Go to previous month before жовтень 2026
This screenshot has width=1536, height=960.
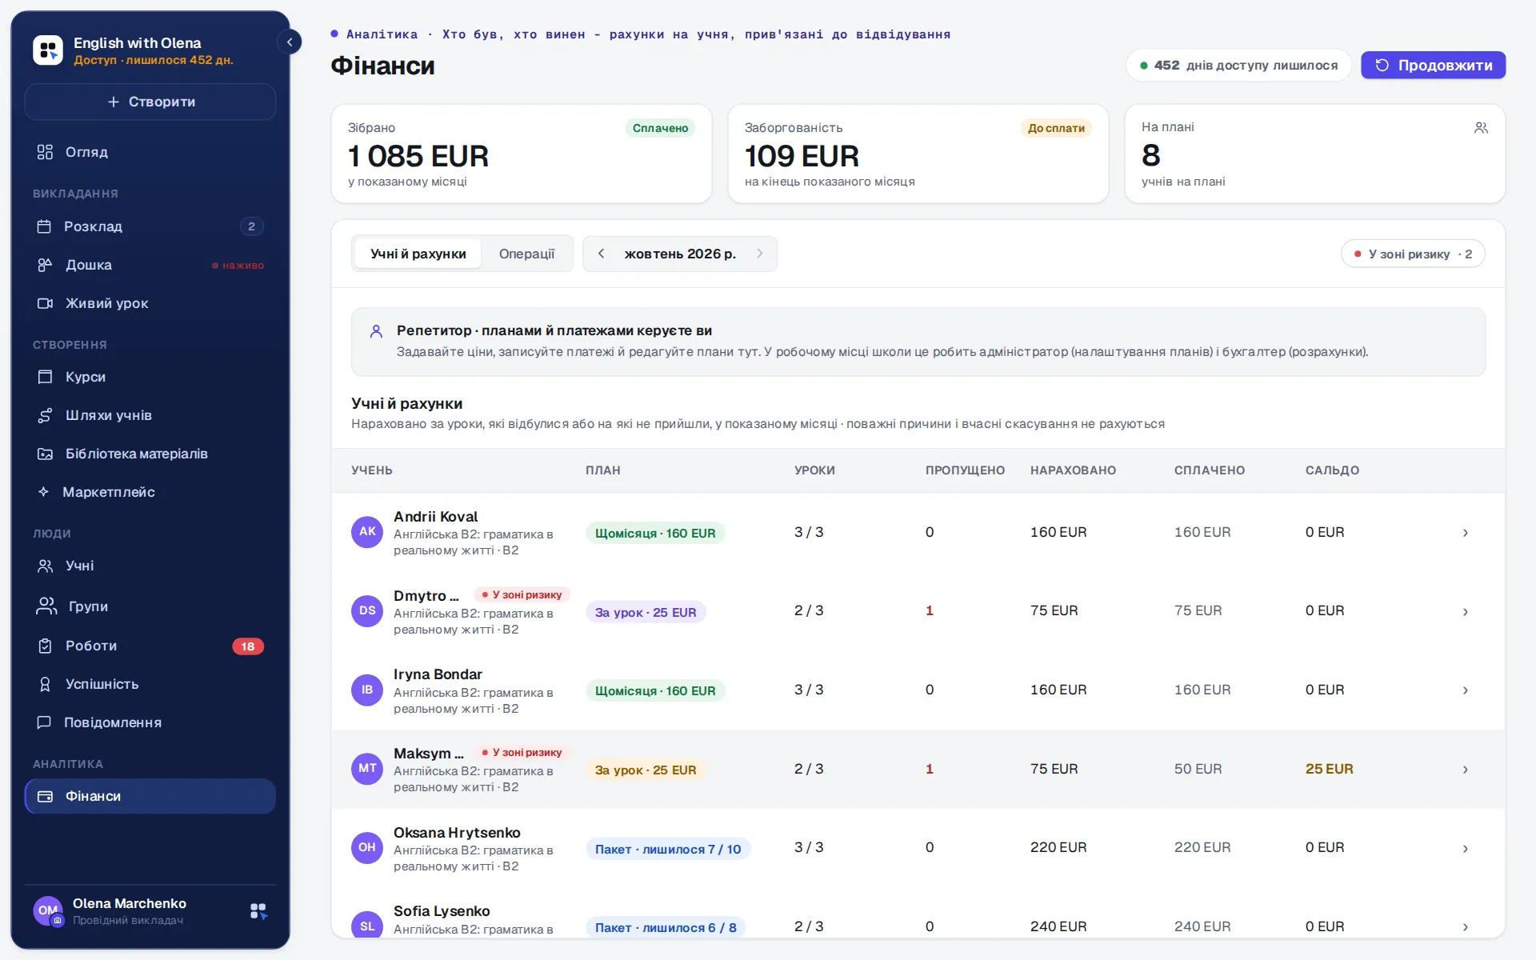(601, 254)
